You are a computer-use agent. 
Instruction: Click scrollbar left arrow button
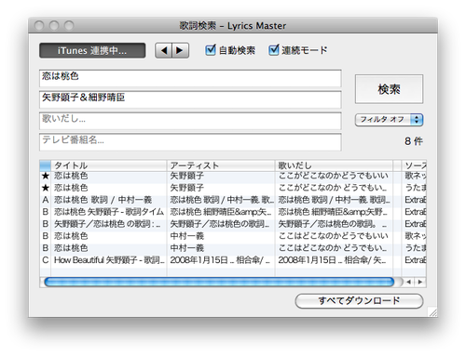tap(409, 282)
